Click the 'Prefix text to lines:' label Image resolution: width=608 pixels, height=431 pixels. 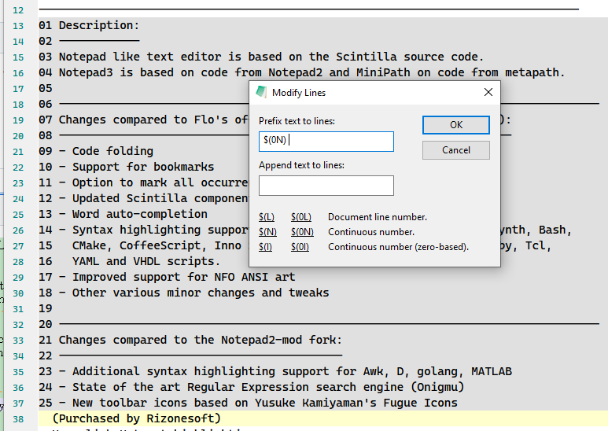[x=297, y=121]
